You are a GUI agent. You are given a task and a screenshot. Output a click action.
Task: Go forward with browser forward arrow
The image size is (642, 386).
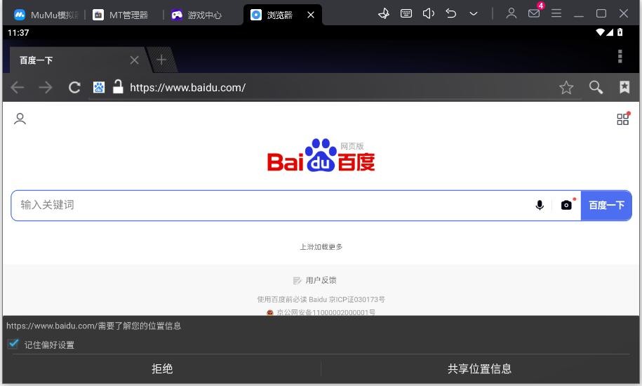pyautogui.click(x=46, y=87)
